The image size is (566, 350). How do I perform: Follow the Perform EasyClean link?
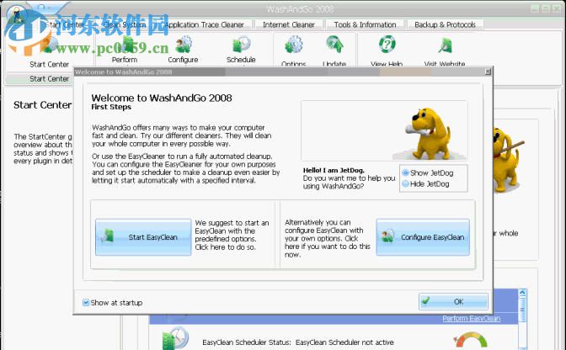pos(472,318)
